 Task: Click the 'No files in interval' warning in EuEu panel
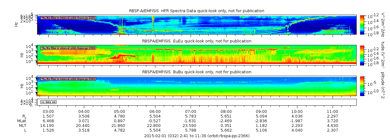click(x=68, y=48)
